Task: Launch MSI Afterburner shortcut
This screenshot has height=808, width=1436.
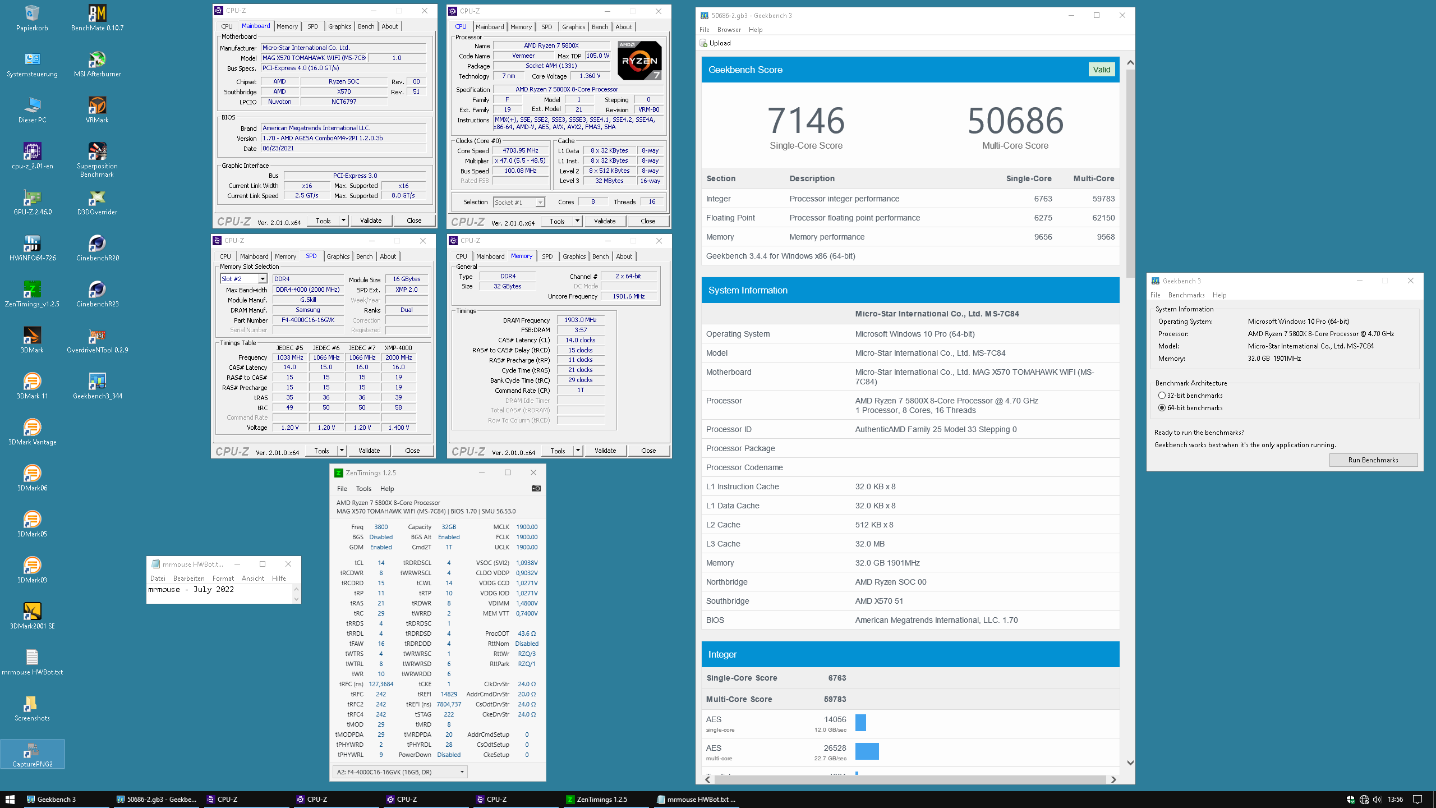Action: point(97,64)
